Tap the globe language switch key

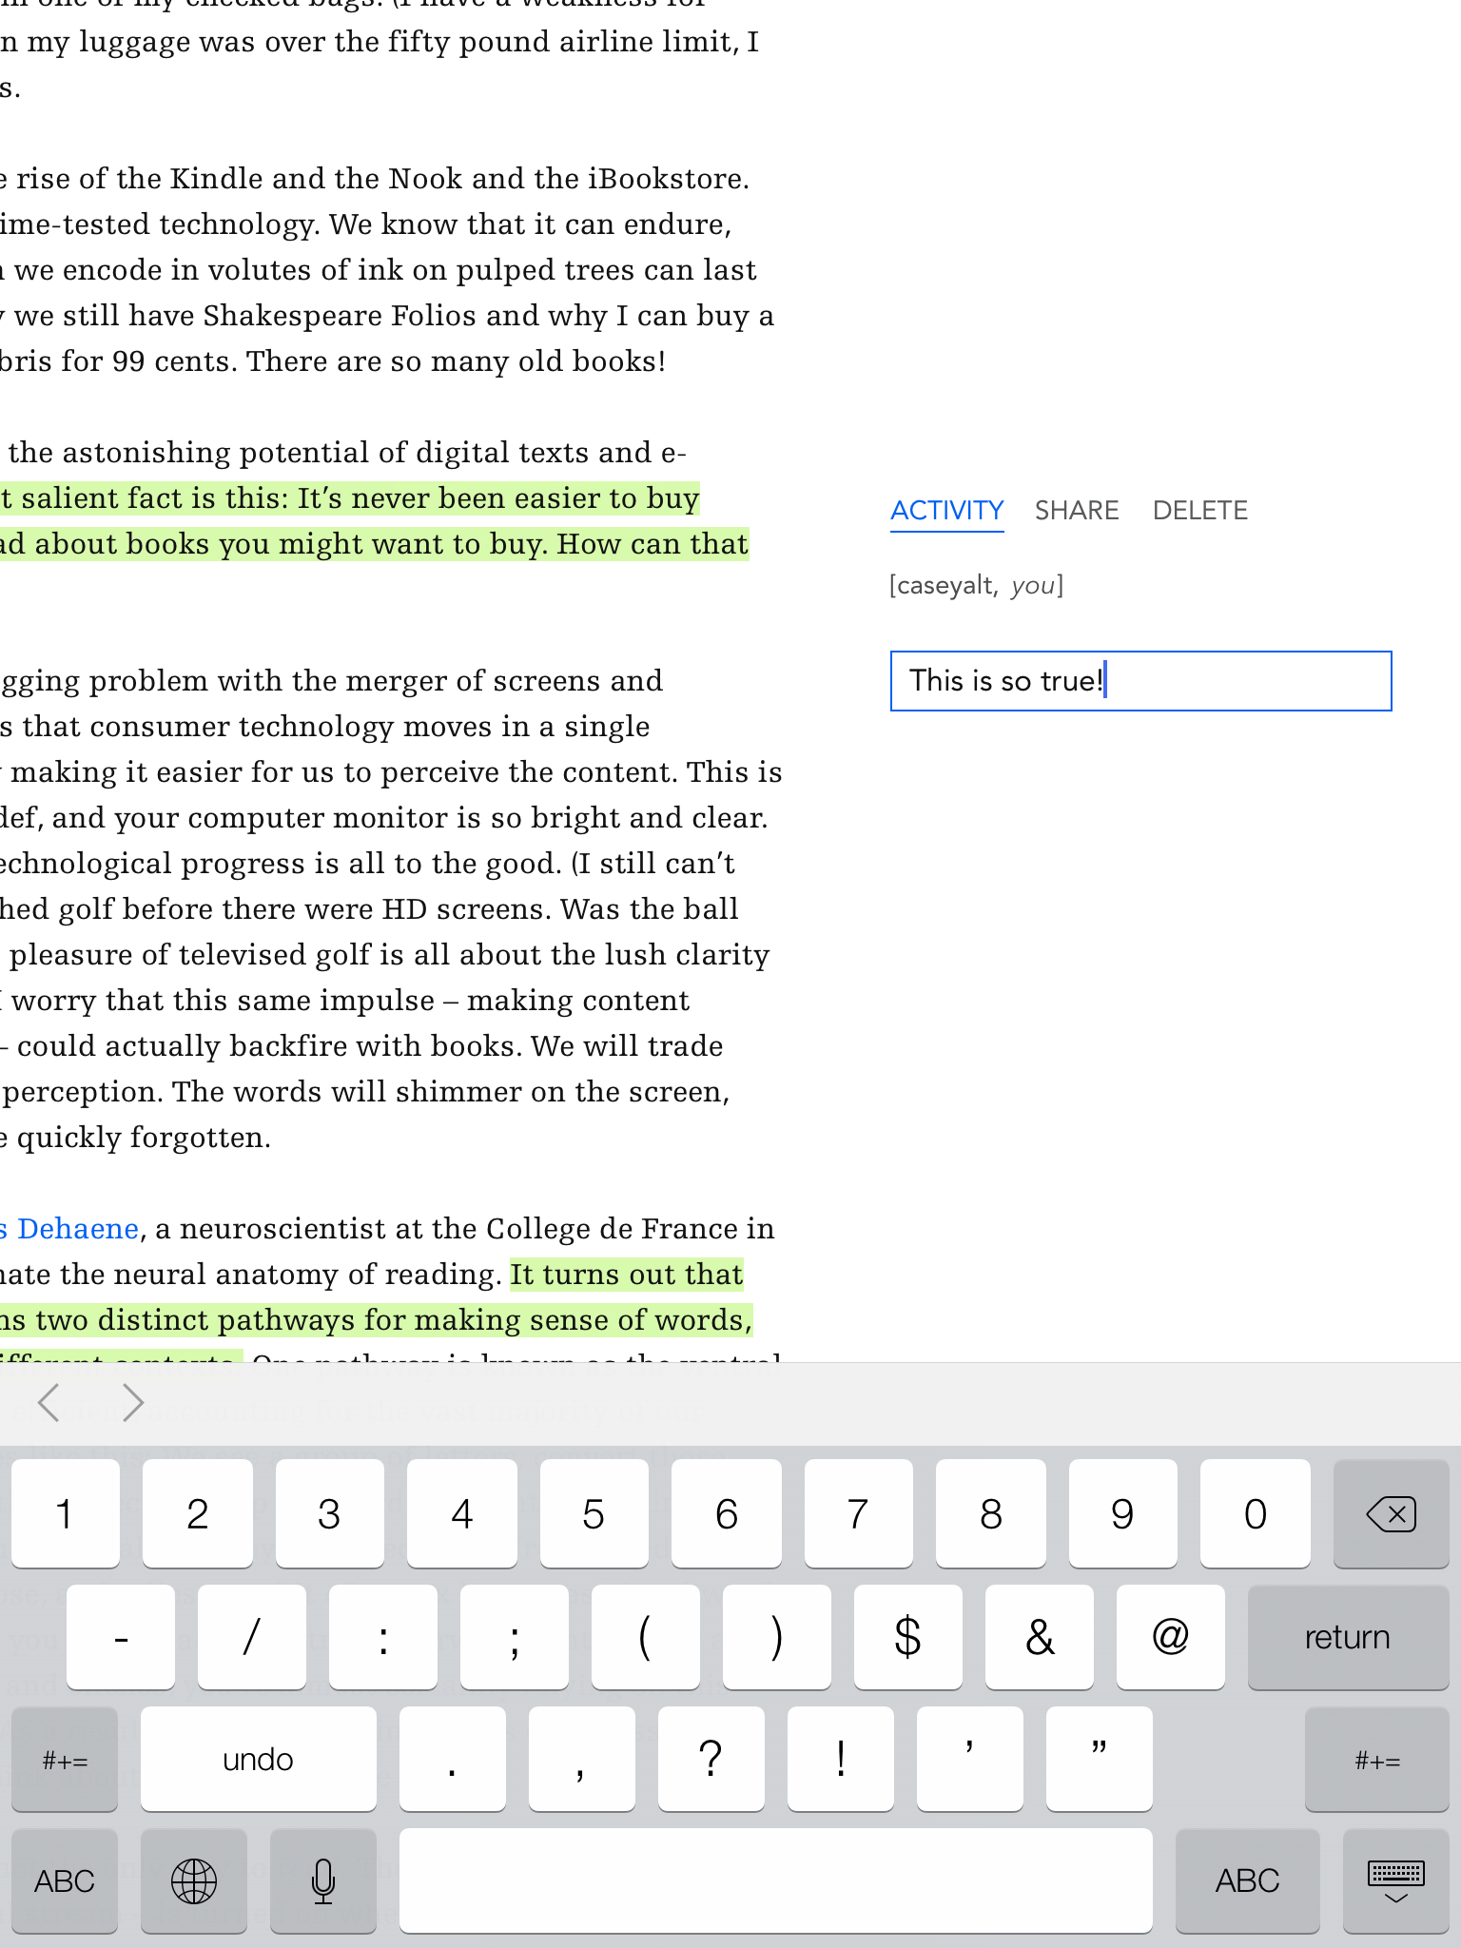(194, 1880)
